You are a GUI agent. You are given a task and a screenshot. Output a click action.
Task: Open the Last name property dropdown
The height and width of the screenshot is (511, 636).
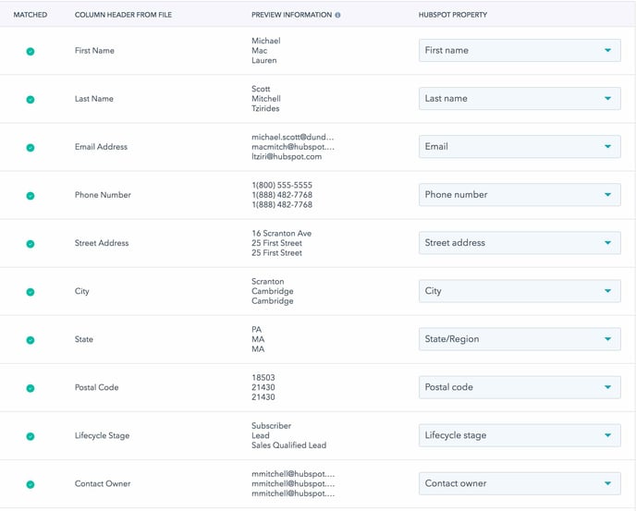pyautogui.click(x=520, y=99)
